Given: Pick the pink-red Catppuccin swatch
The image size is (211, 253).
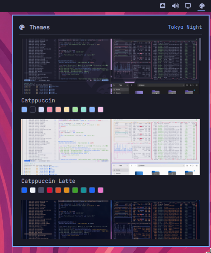Looking at the screenshot, I should pyautogui.click(x=49, y=110).
